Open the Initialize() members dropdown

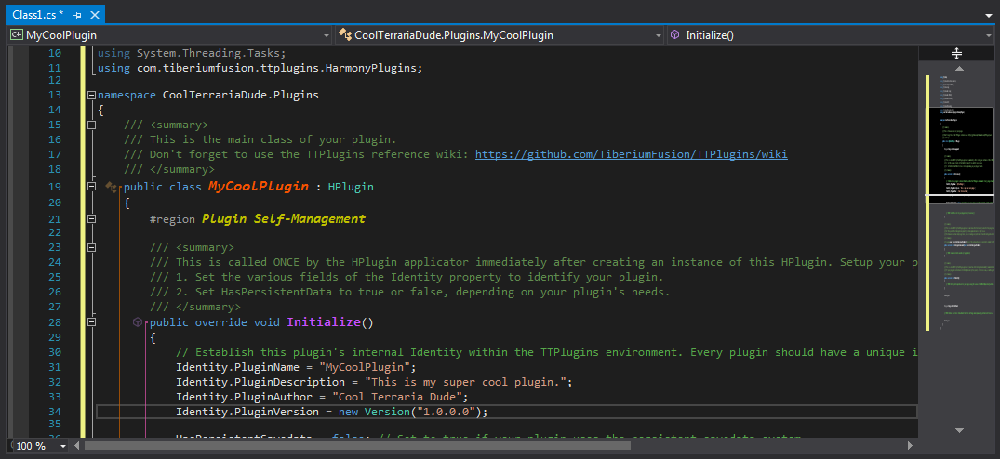[989, 35]
